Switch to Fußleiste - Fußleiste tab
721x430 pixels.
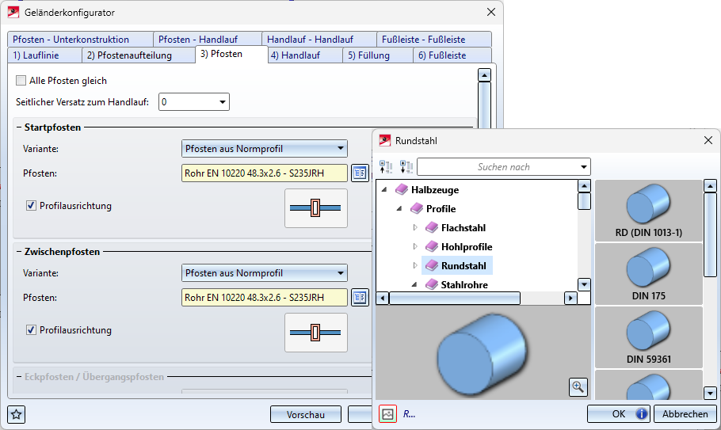(434, 40)
